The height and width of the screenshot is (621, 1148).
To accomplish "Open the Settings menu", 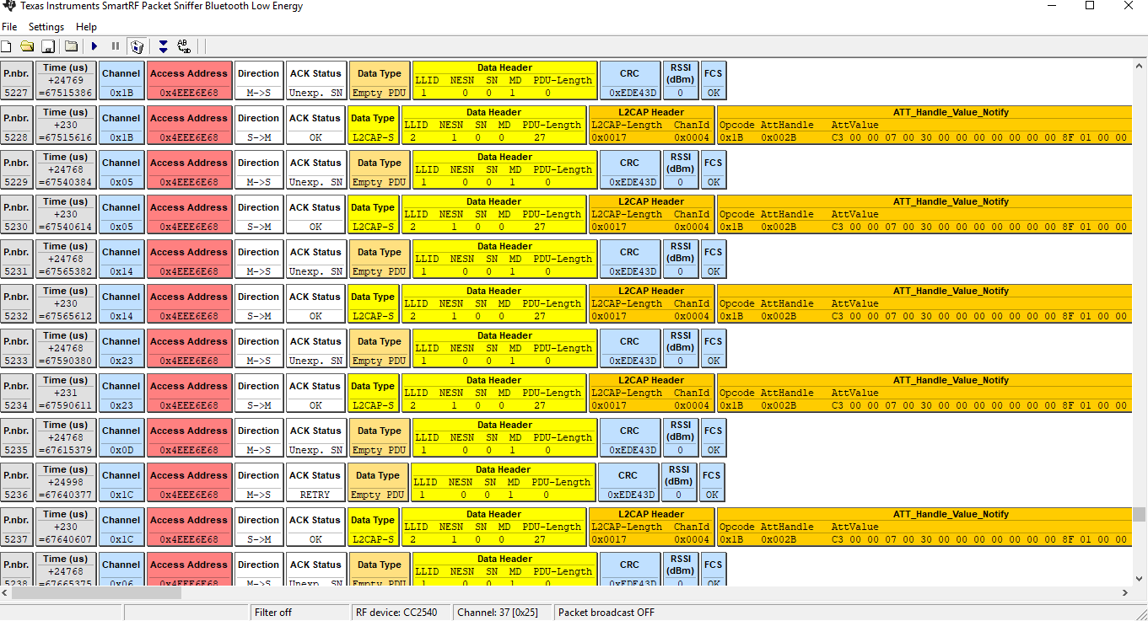I will coord(46,27).
